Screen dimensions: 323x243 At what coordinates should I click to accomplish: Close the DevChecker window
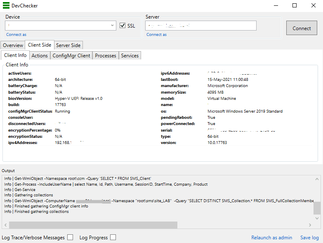tap(314, 5)
